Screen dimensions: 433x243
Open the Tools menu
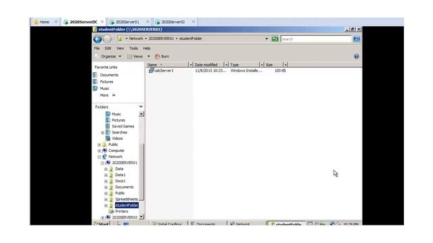point(133,48)
